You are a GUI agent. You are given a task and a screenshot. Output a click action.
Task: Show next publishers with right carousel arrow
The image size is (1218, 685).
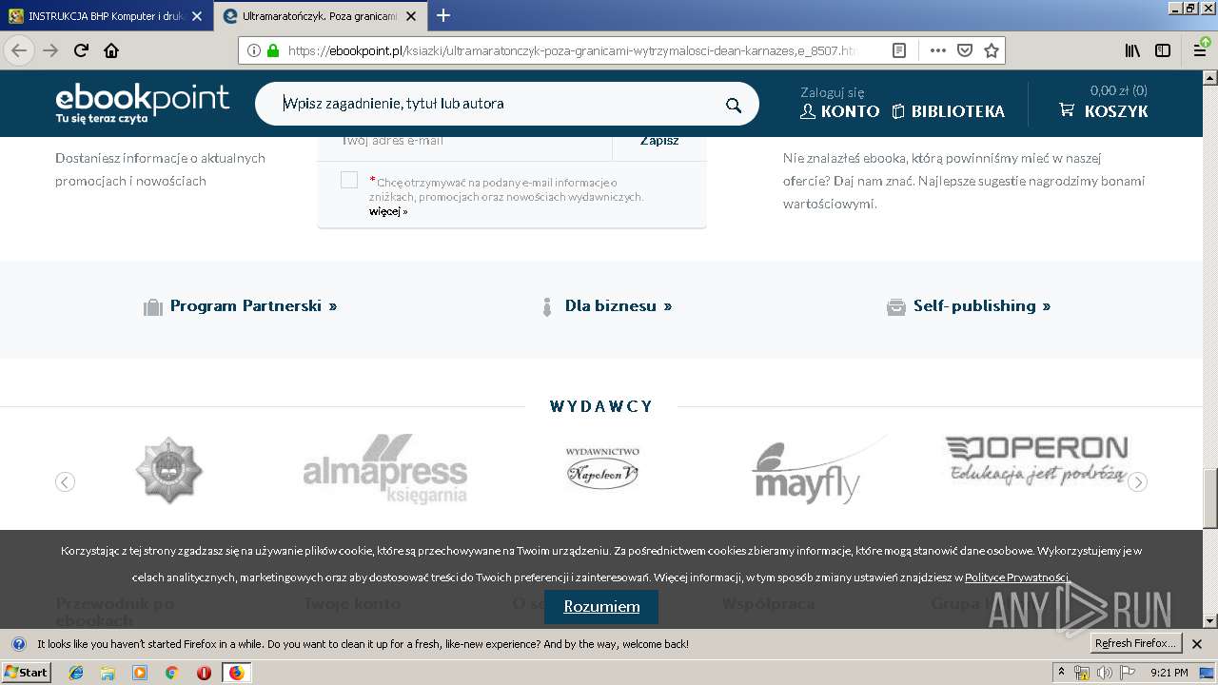pos(1137,482)
